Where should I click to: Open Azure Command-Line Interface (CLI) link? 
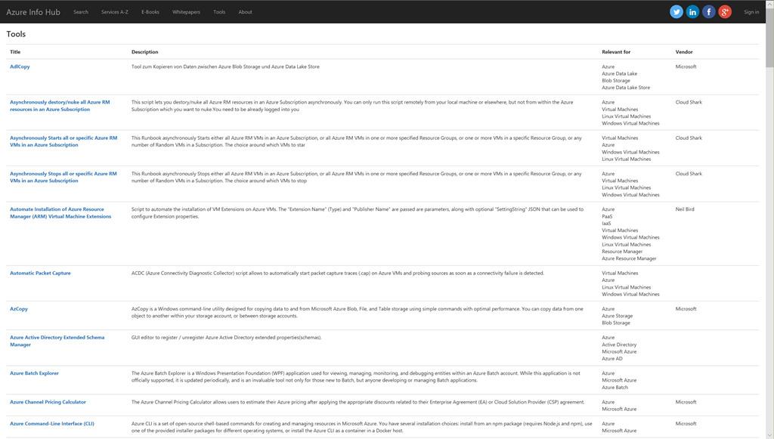coord(52,424)
